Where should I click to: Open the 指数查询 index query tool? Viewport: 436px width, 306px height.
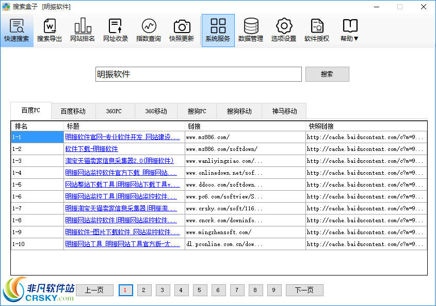[x=149, y=30]
